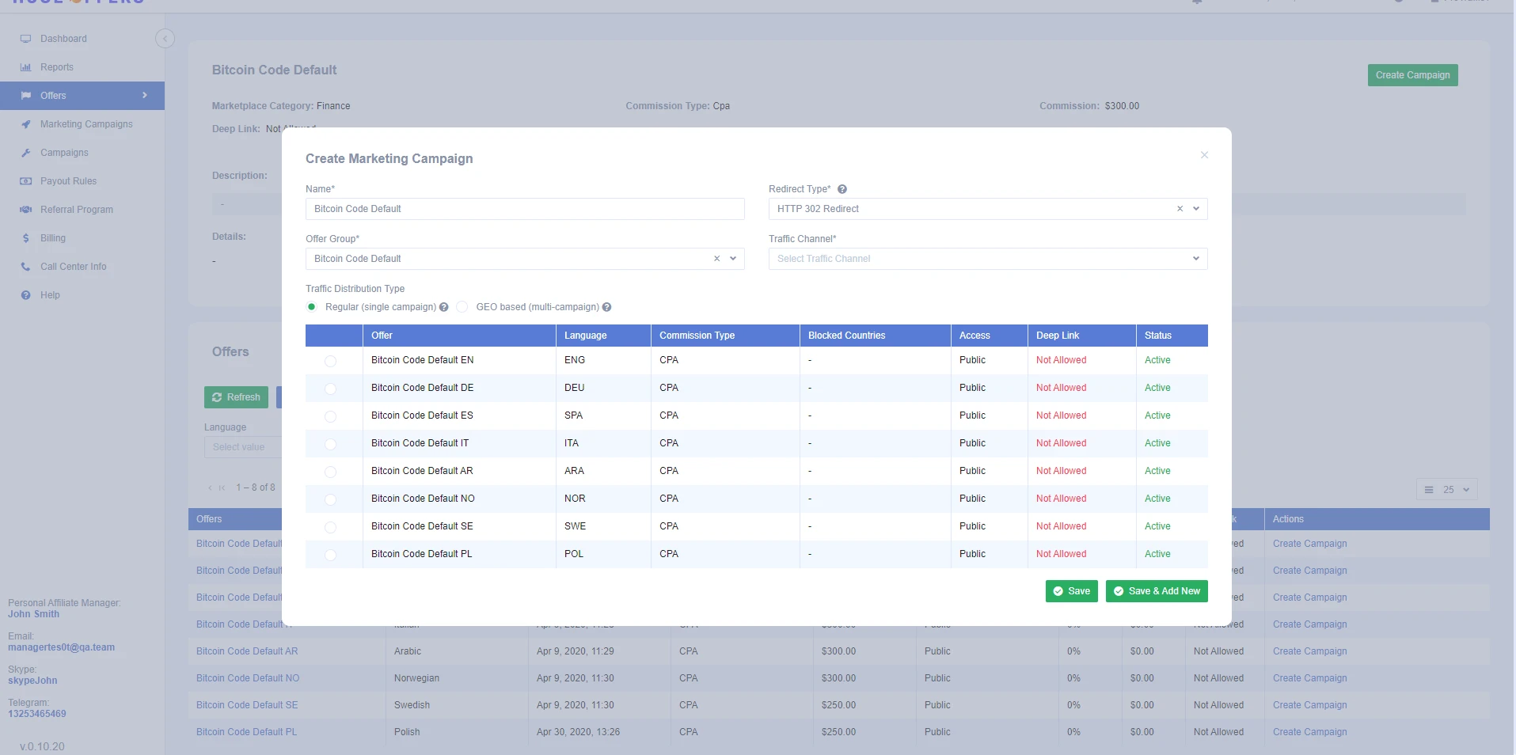
Task: Click the Save & Add New button
Action: point(1157,591)
